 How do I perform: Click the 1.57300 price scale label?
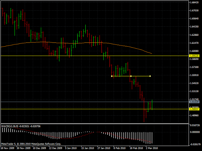click(194, 67)
